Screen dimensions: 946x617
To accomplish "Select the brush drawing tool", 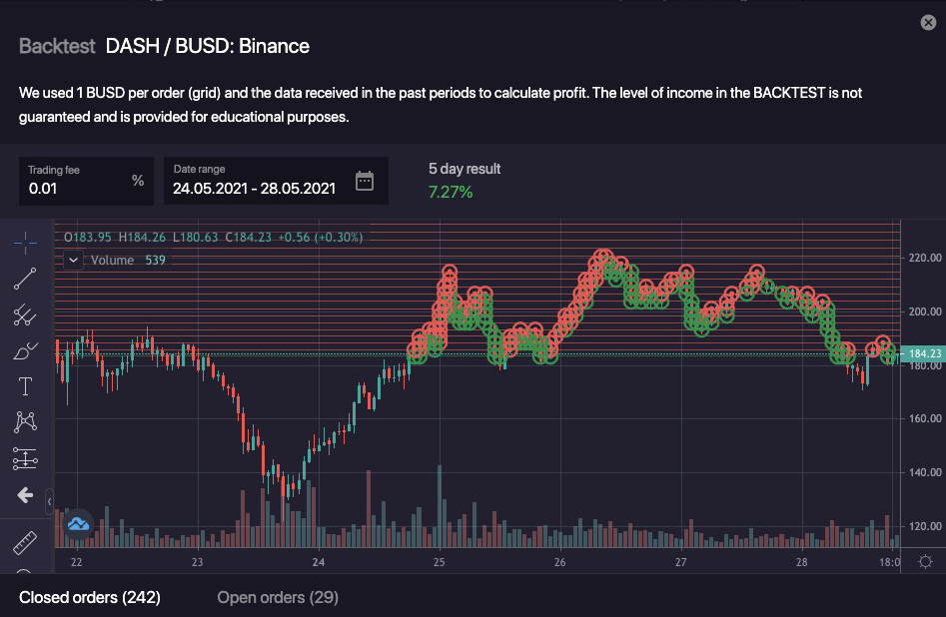I will click(26, 351).
